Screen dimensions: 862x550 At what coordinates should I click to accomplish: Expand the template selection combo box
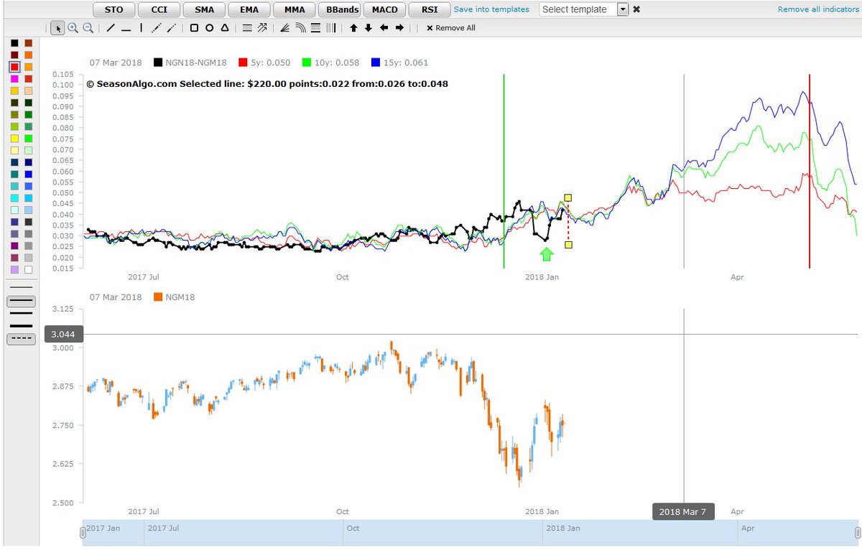point(622,9)
